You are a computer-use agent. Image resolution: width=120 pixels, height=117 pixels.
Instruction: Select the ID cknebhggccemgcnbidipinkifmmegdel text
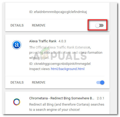tap(60, 64)
